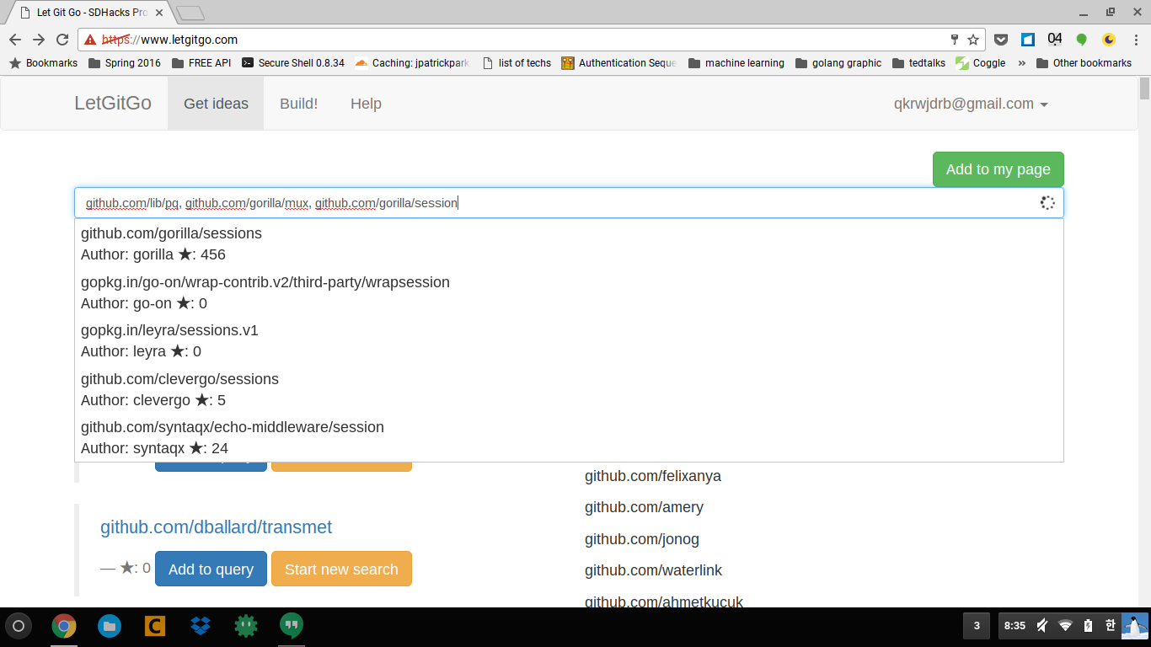Image resolution: width=1151 pixels, height=647 pixels.
Task: Click the browser forward arrow
Action: pyautogui.click(x=39, y=40)
